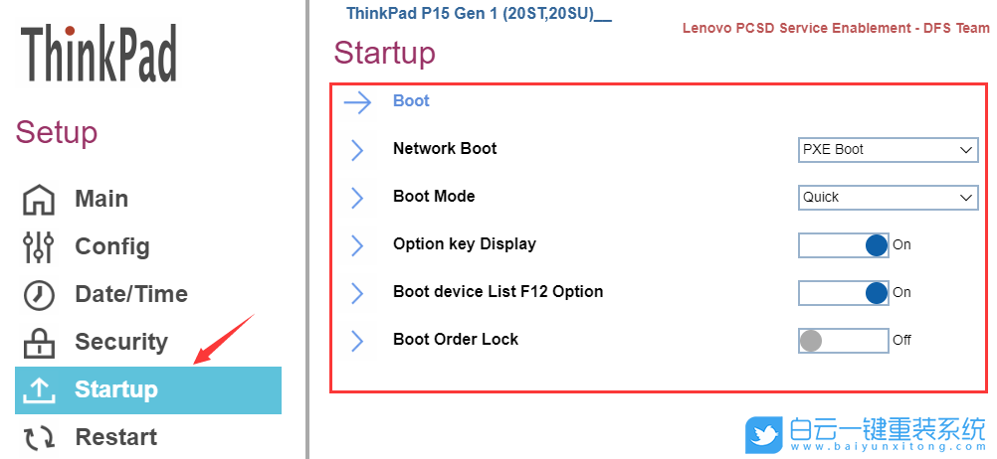Click the Restart circular arrows icon
The height and width of the screenshot is (459, 997).
tap(39, 437)
